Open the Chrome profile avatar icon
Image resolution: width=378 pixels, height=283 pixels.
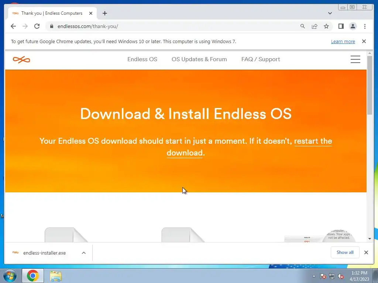click(353, 26)
